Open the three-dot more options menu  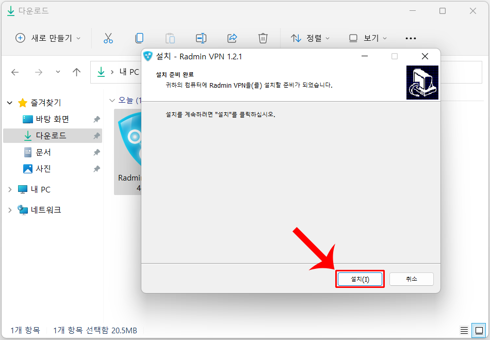pyautogui.click(x=411, y=38)
